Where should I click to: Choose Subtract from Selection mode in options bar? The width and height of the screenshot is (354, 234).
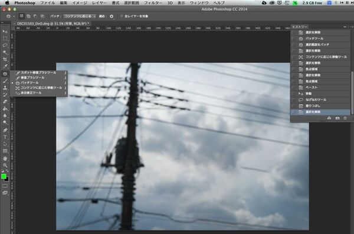pyautogui.click(x=35, y=16)
